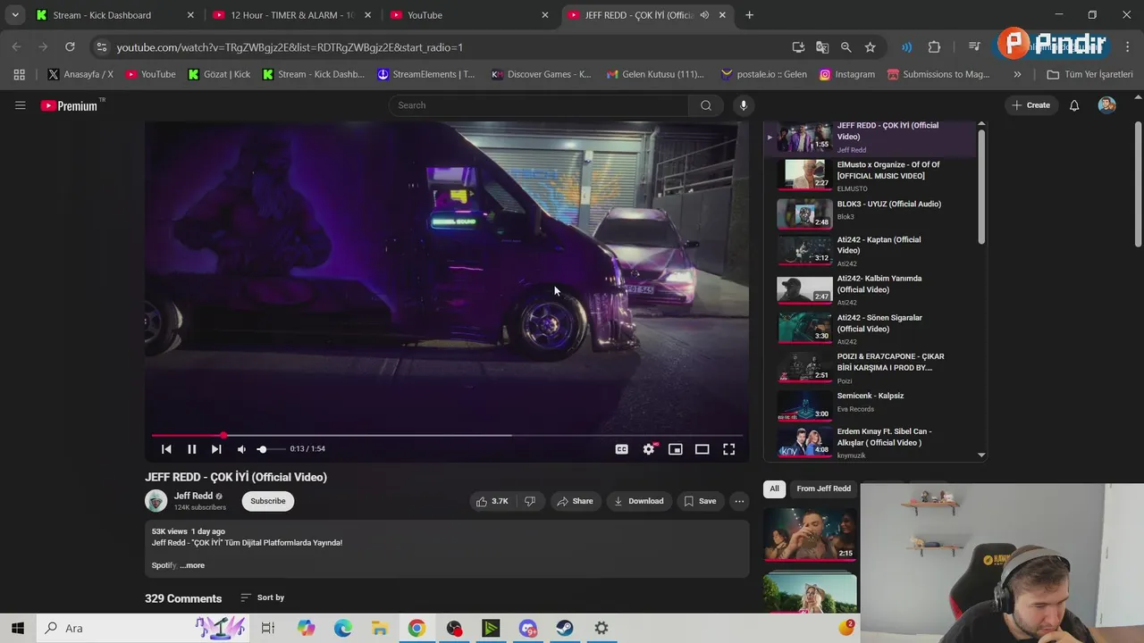The width and height of the screenshot is (1144, 643).
Task: Go to the previous video
Action: click(166, 449)
